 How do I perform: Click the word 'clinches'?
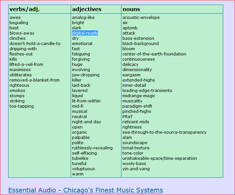tap(17, 38)
